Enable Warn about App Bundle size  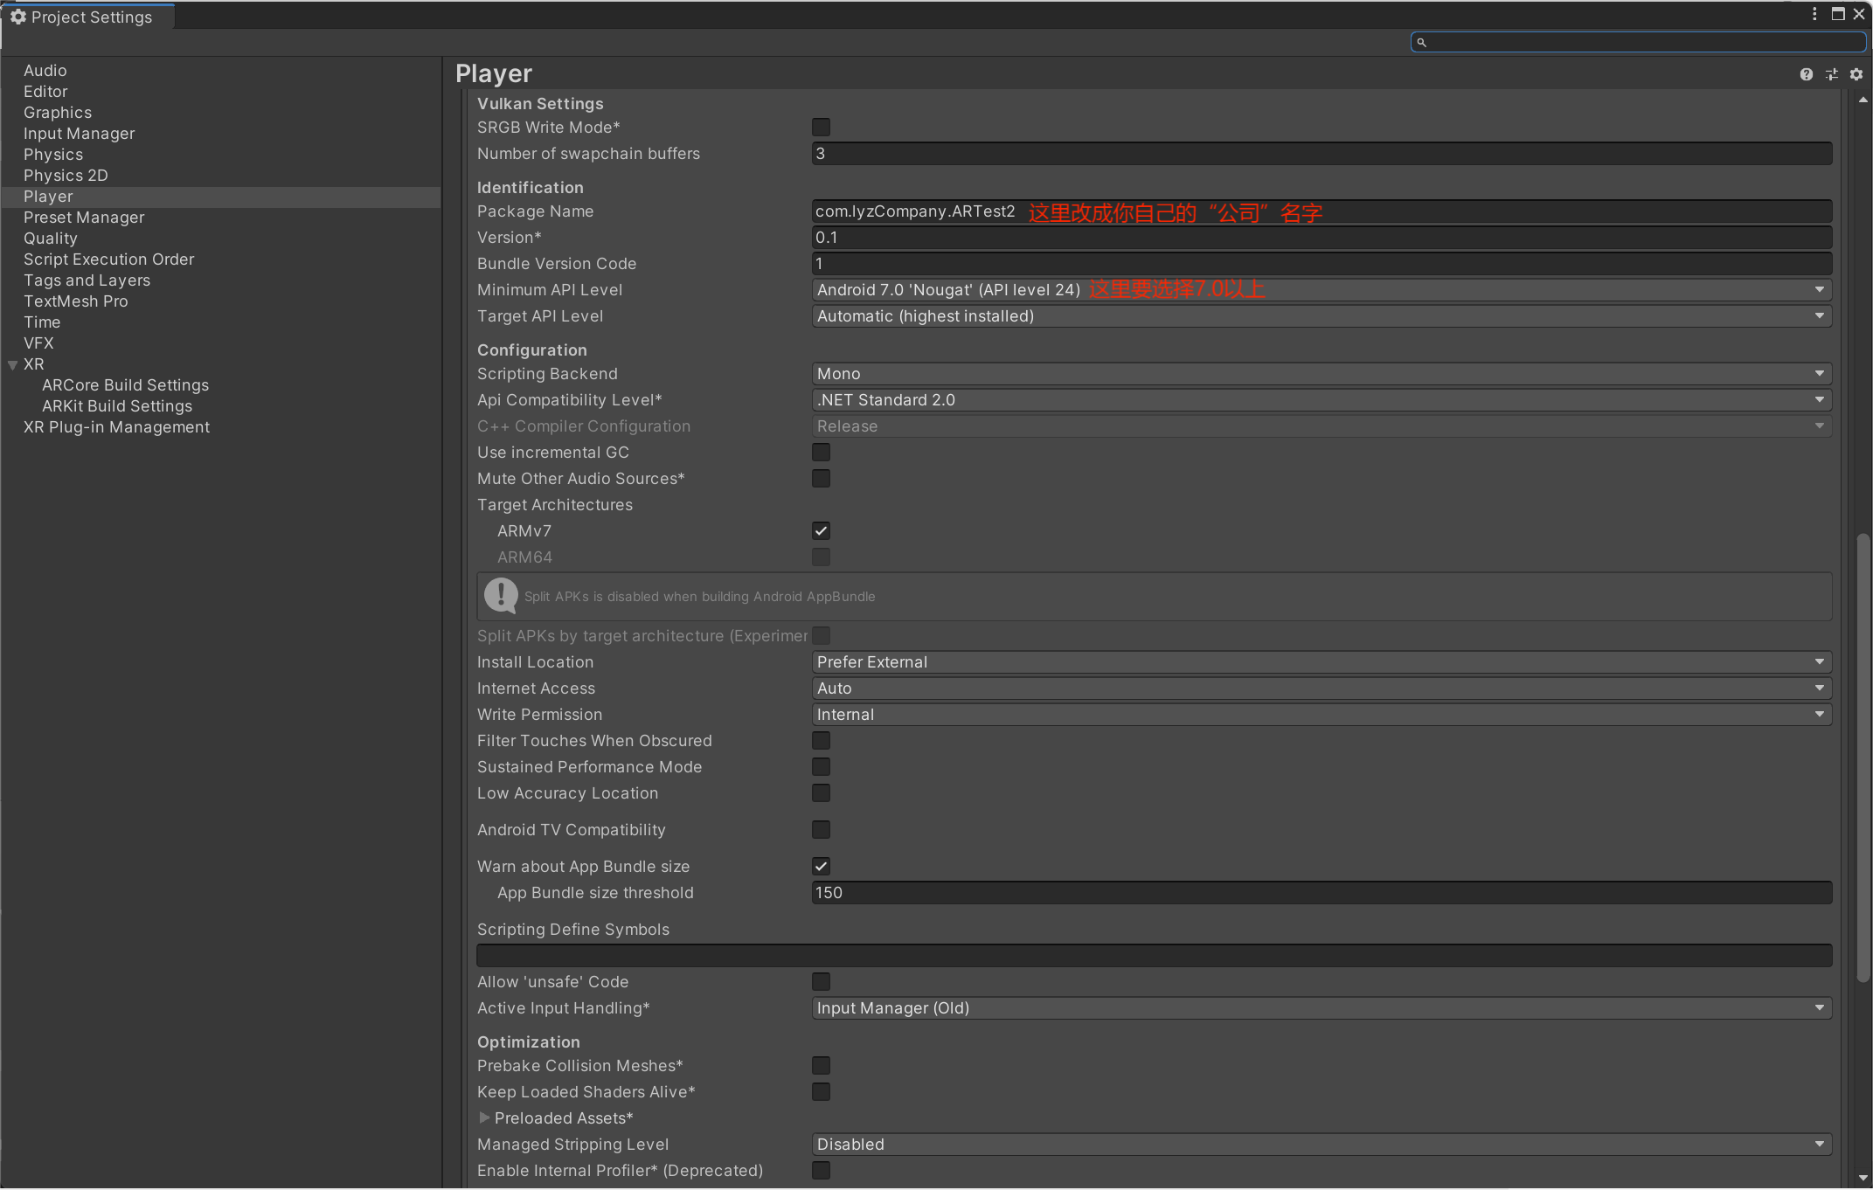click(x=821, y=867)
